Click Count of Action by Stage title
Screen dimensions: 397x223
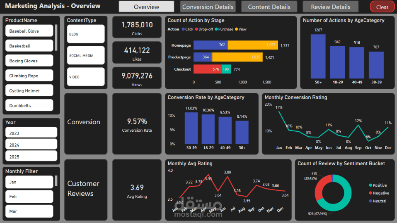coord(196,20)
